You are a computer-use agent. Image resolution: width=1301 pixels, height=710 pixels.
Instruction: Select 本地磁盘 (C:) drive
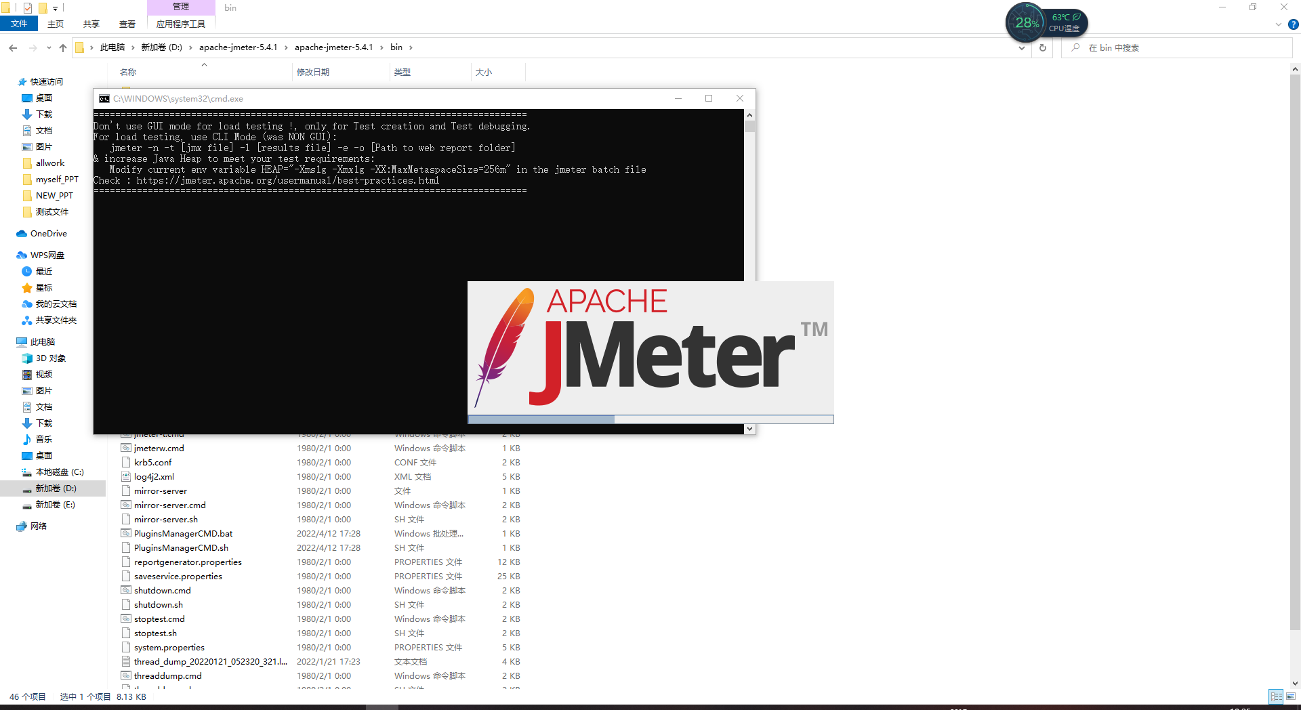(x=60, y=472)
